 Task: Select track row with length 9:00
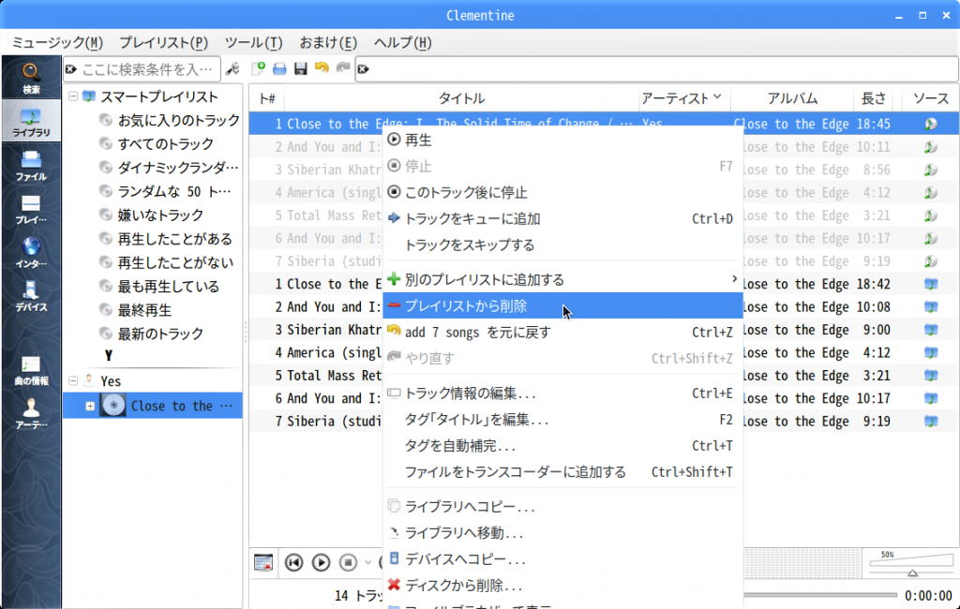(604, 330)
